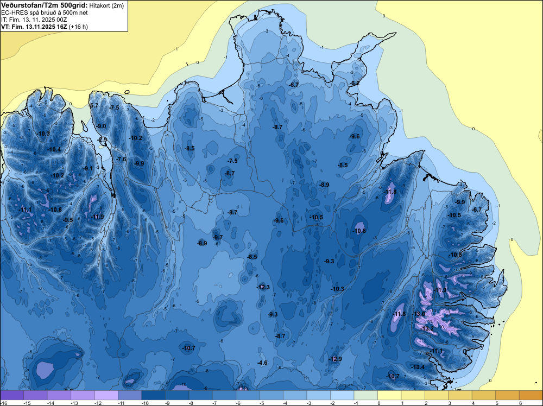543x406 pixels.
Task: Click the light blue legend swatch above -2
Action: pyautogui.click(x=342, y=395)
